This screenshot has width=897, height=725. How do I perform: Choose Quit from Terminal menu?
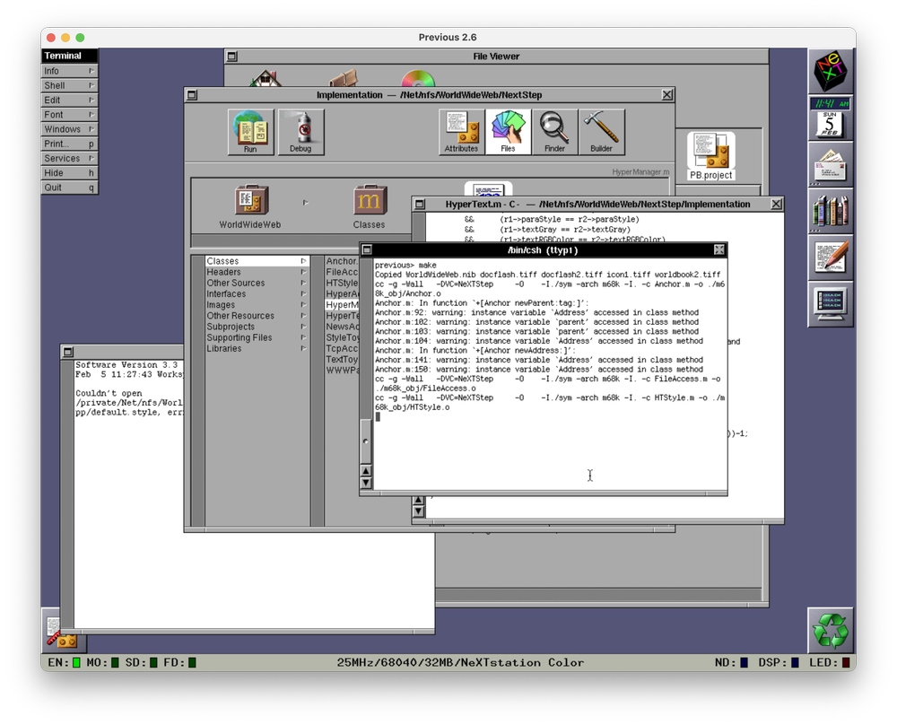[69, 188]
